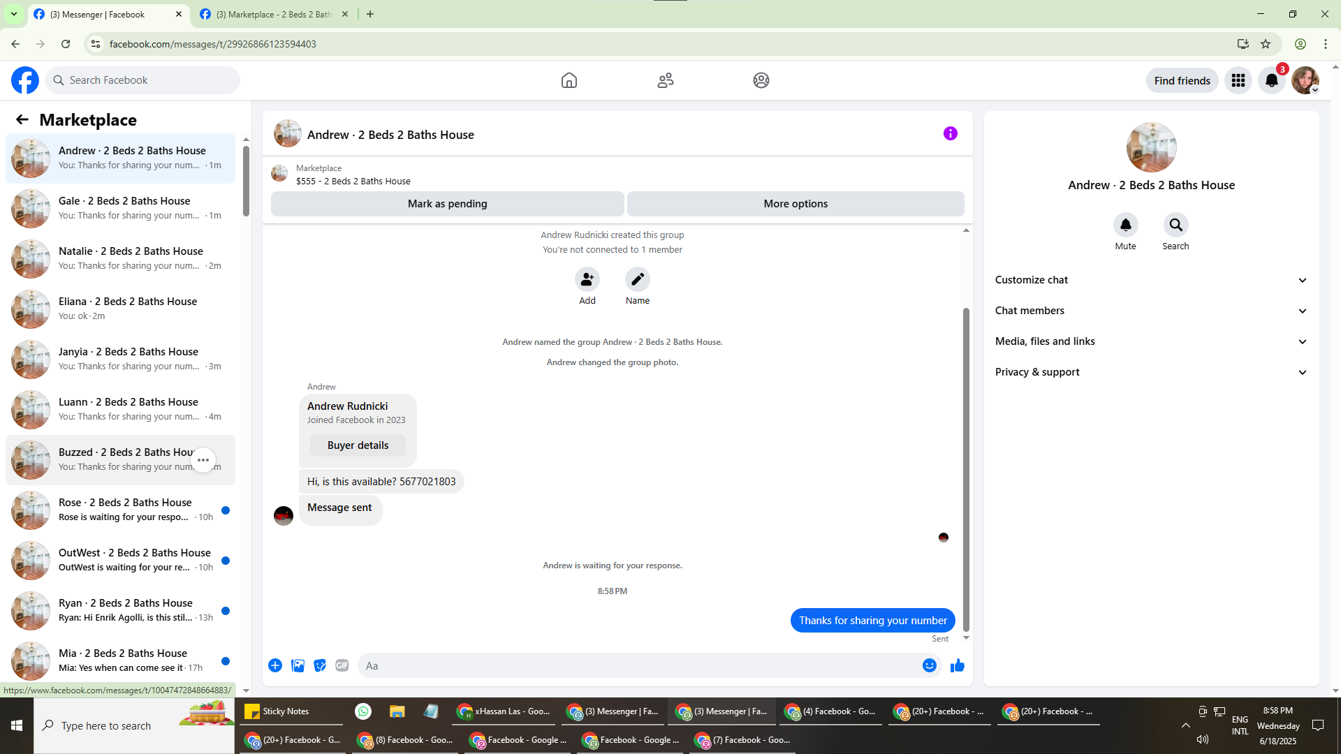Open Rose unread conversation

pyautogui.click(x=120, y=510)
